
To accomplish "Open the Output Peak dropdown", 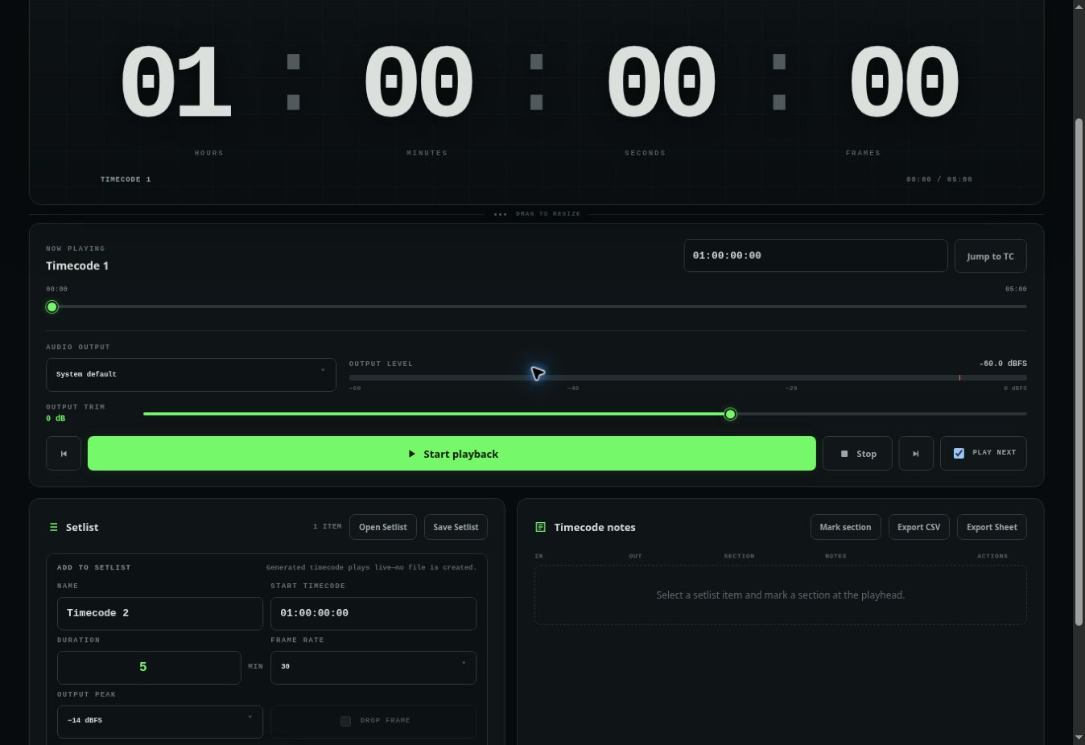I will tap(160, 722).
